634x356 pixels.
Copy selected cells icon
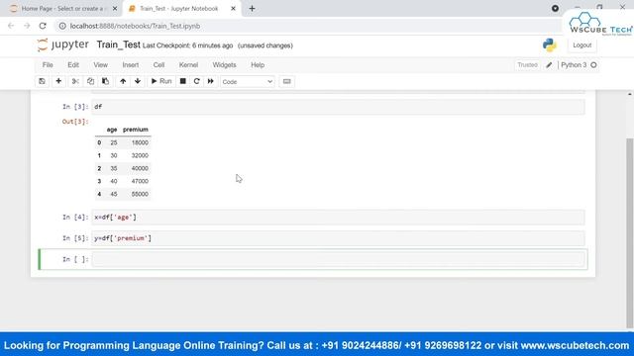90,81
